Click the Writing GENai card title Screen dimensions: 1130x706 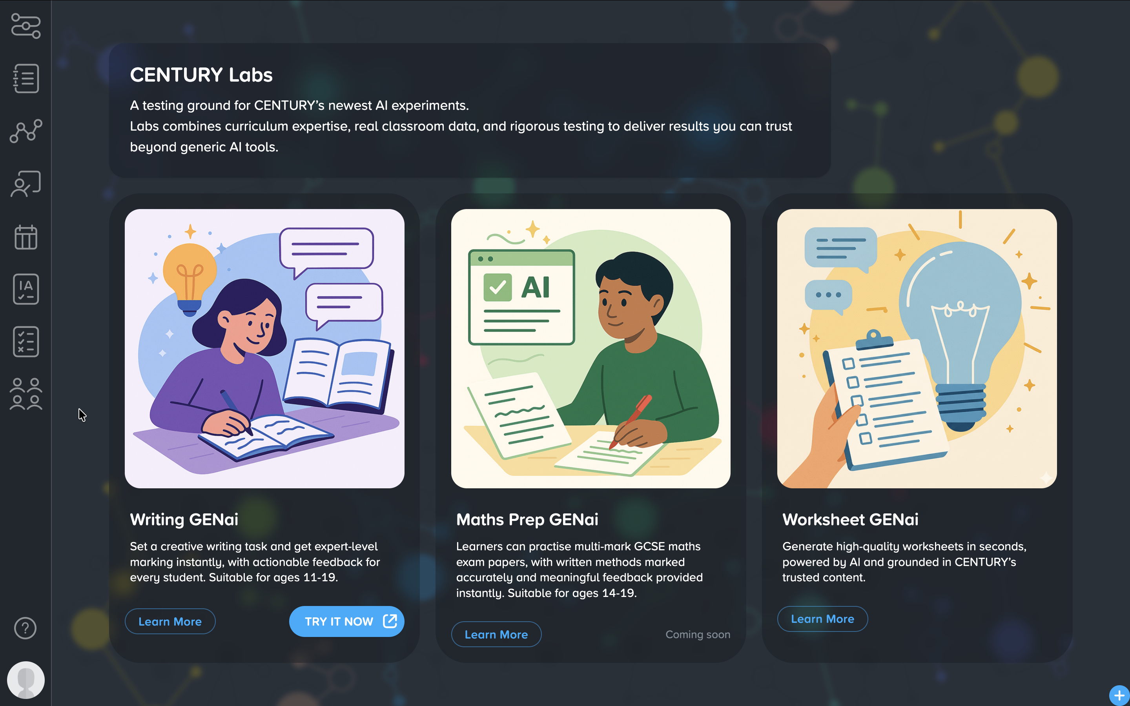[x=184, y=519]
